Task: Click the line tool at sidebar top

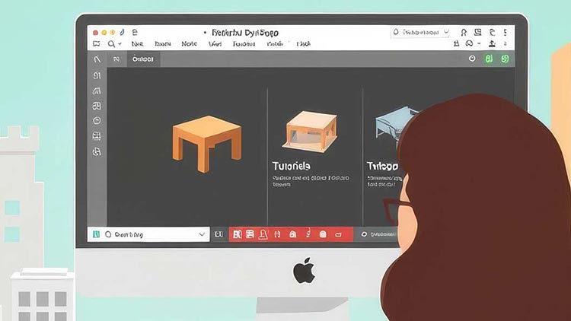Action: (97, 59)
